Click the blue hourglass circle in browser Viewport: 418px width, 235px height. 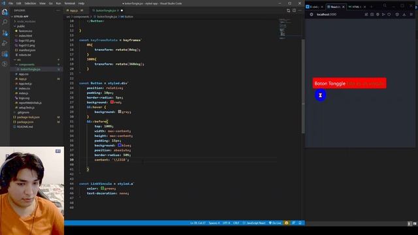(321, 95)
